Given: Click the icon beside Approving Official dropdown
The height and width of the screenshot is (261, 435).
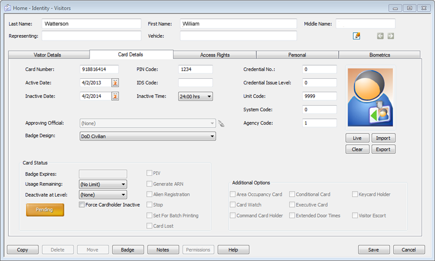Looking at the screenshot, I should pyautogui.click(x=221, y=124).
